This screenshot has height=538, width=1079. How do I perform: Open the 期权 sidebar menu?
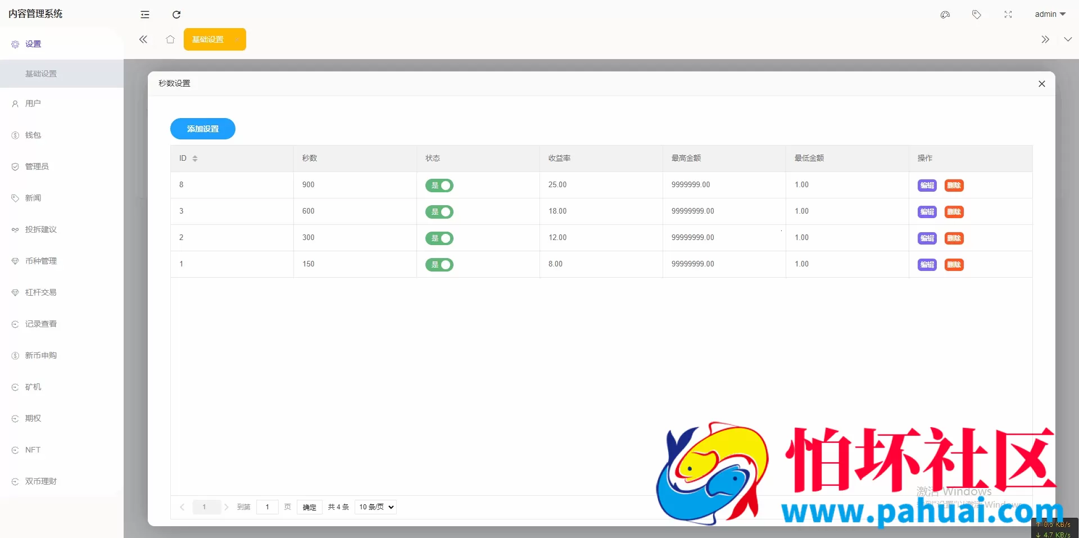click(62, 418)
